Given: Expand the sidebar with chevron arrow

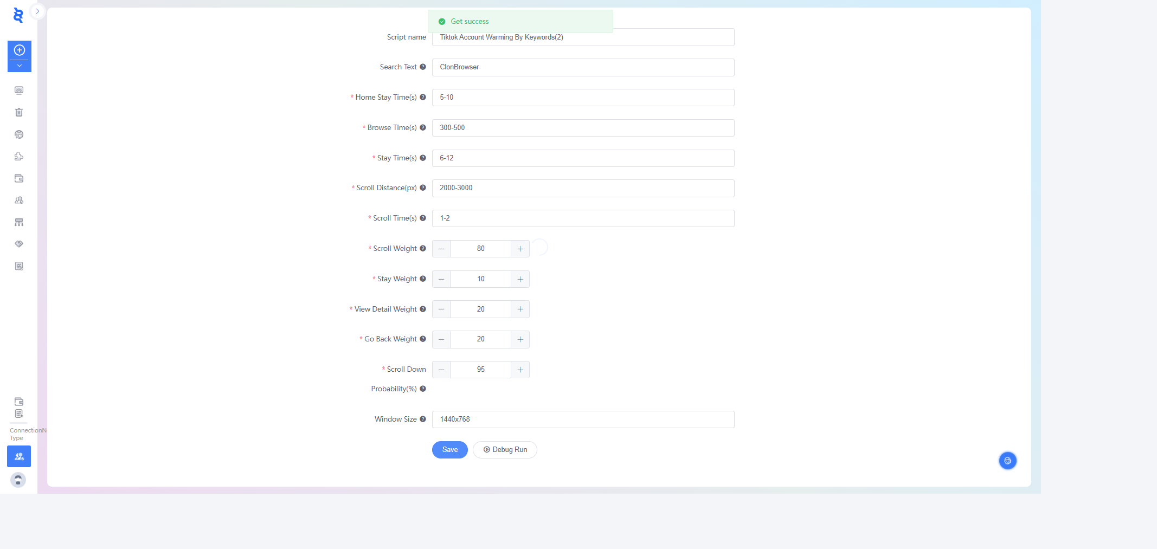Looking at the screenshot, I should [x=37, y=11].
